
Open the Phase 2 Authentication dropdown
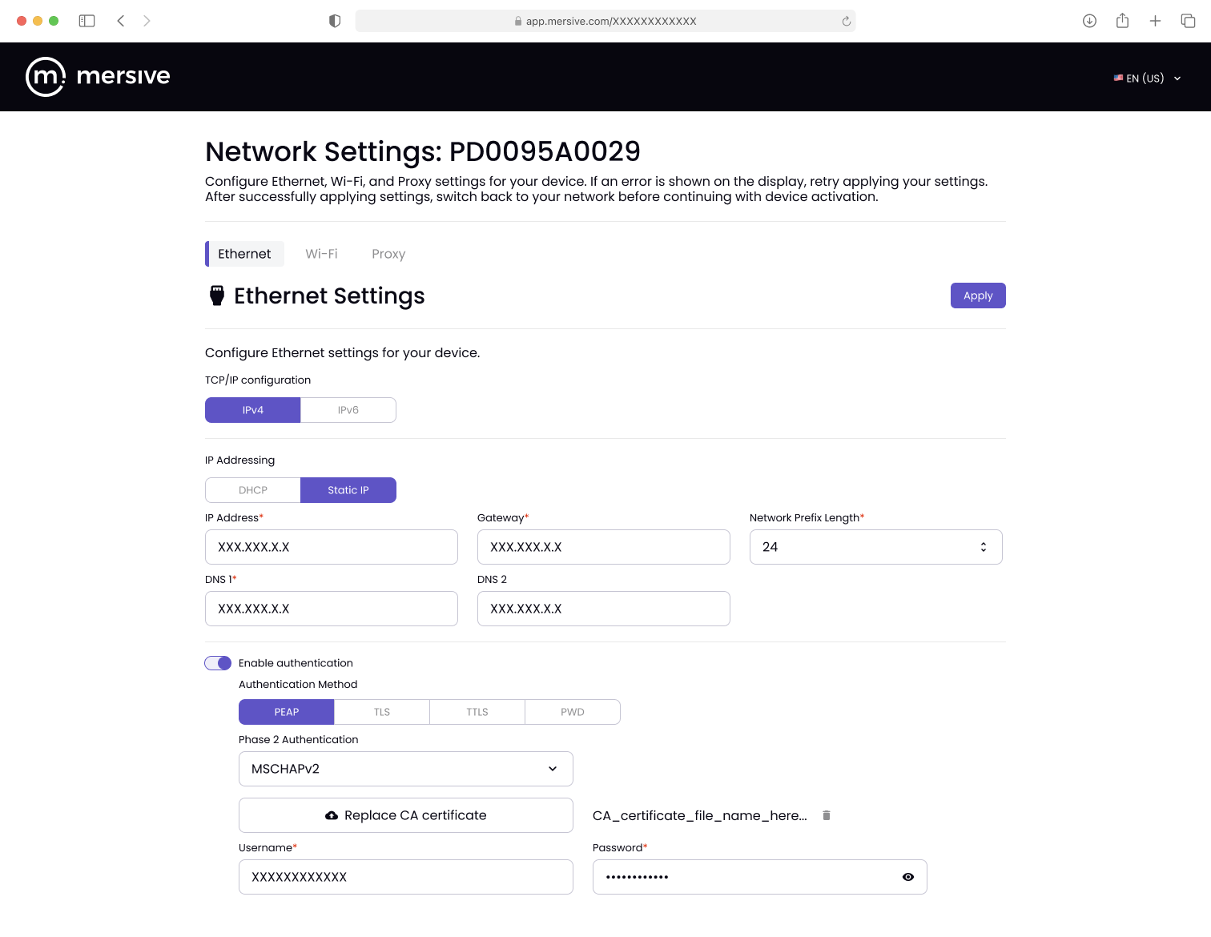405,769
